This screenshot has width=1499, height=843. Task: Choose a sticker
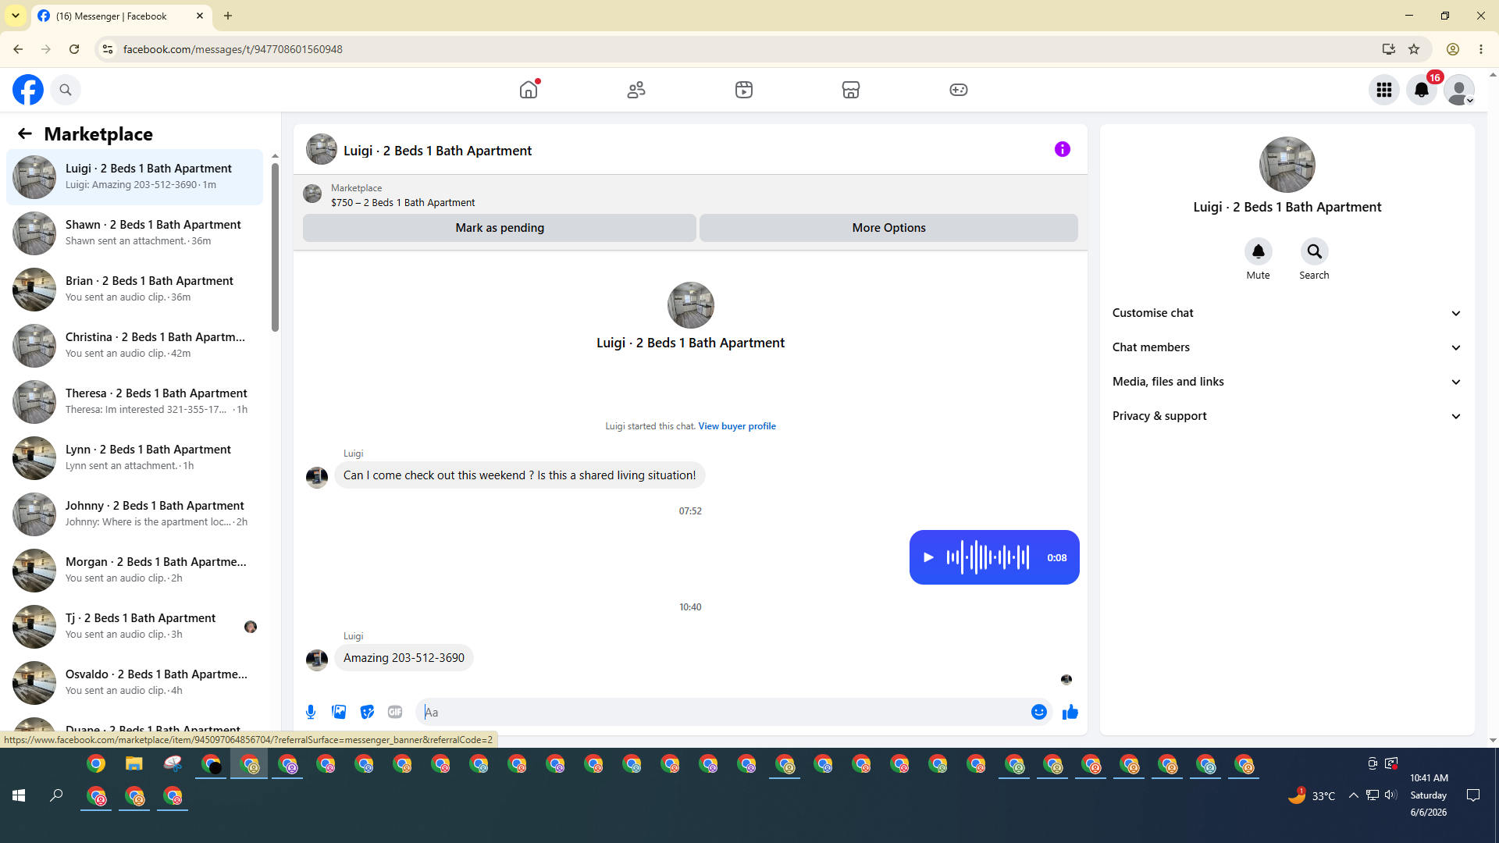tap(367, 712)
